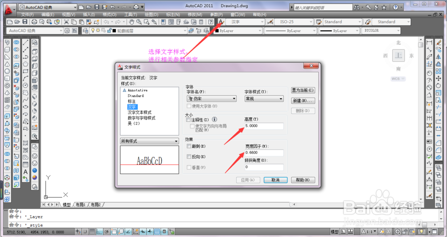Click the Multileader Style icon

tap(368, 21)
